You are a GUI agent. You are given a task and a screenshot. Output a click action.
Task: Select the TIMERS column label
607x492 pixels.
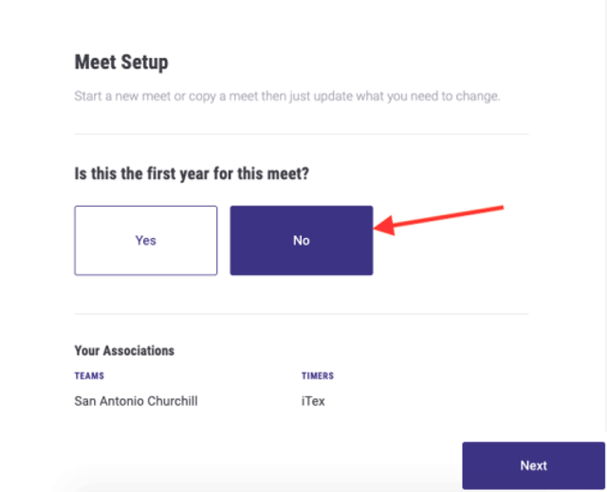(x=318, y=375)
